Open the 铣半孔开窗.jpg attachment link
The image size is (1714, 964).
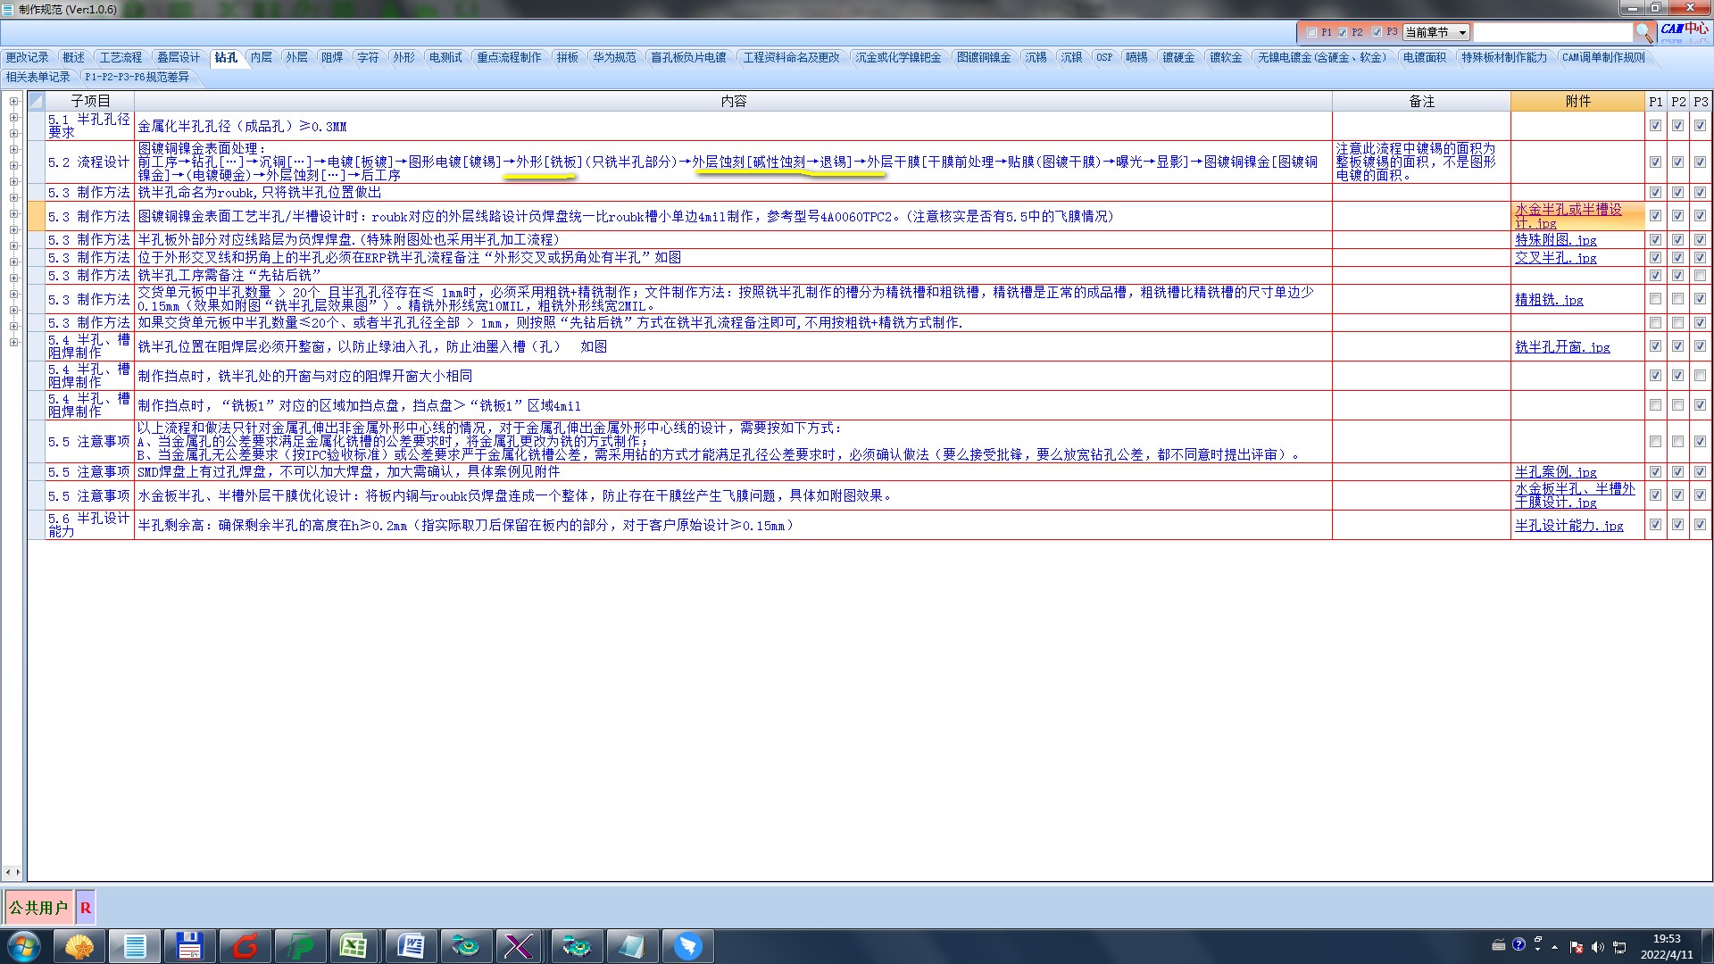(x=1561, y=347)
